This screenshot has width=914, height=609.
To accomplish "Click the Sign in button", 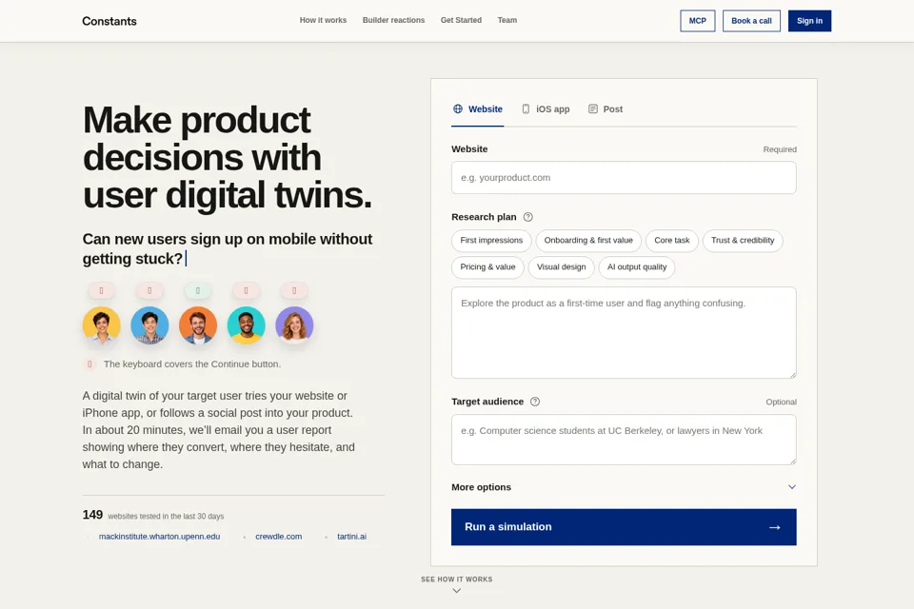I will pyautogui.click(x=809, y=21).
